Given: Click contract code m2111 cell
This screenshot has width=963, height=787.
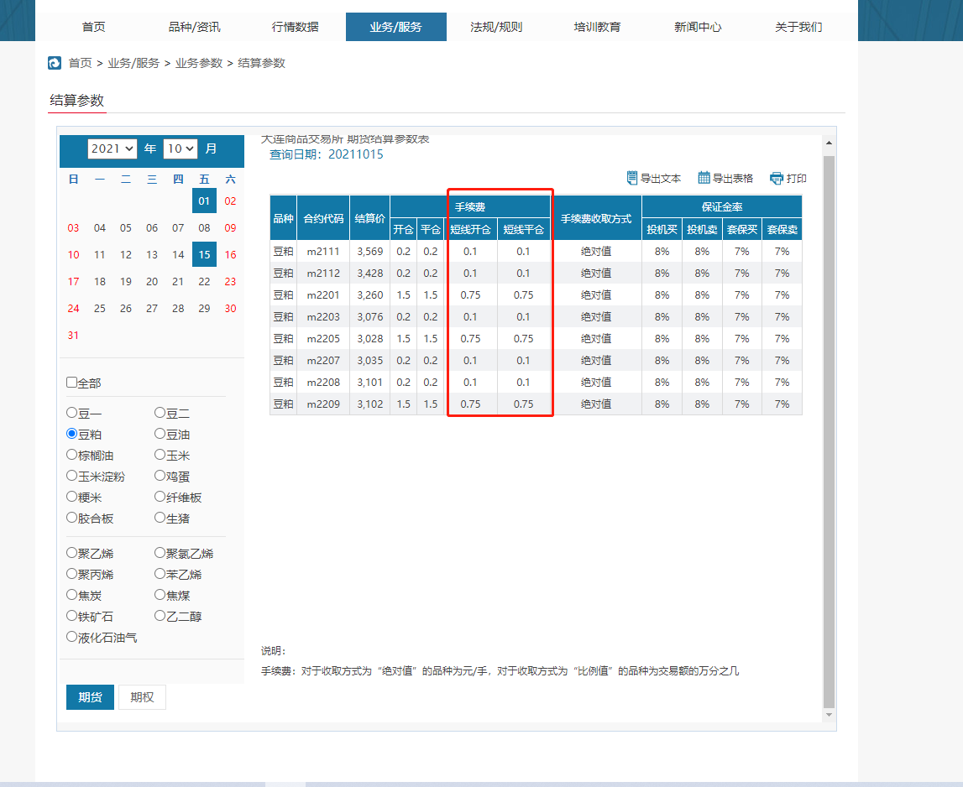Looking at the screenshot, I should [323, 251].
